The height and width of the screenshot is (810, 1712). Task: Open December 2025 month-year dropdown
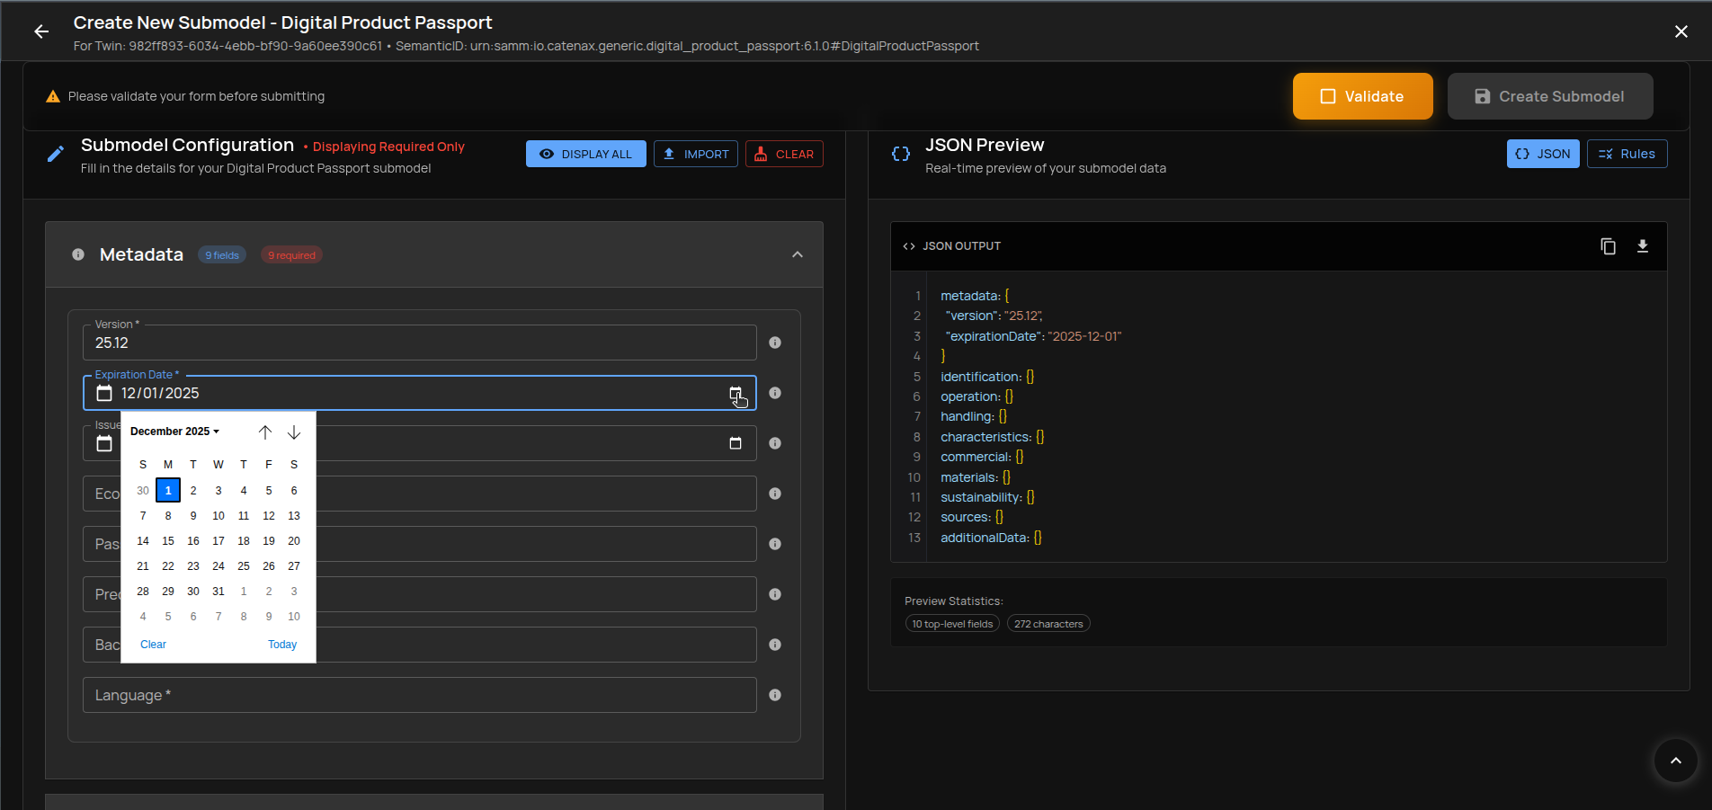pyautogui.click(x=174, y=432)
